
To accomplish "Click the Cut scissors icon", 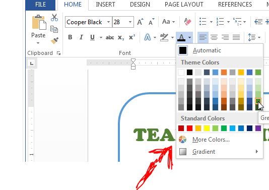I will coord(54,18).
